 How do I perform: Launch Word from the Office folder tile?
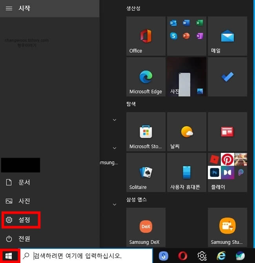(186, 23)
